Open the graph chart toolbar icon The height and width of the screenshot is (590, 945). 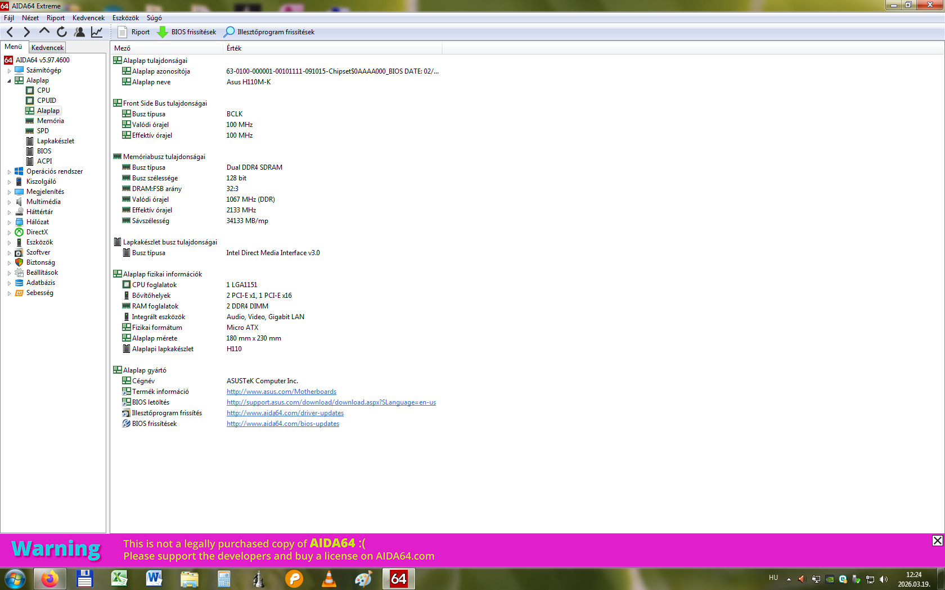click(x=97, y=32)
